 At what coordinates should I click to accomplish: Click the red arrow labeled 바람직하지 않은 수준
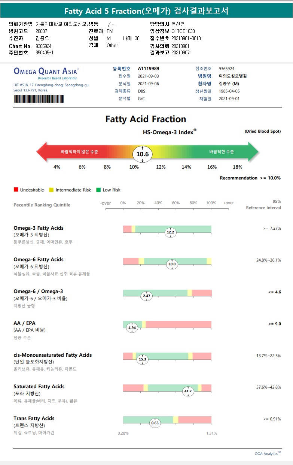pyautogui.click(x=75, y=152)
